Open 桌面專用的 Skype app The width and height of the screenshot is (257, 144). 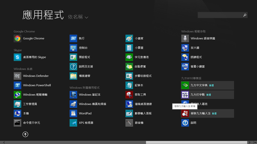[x=30, y=57]
